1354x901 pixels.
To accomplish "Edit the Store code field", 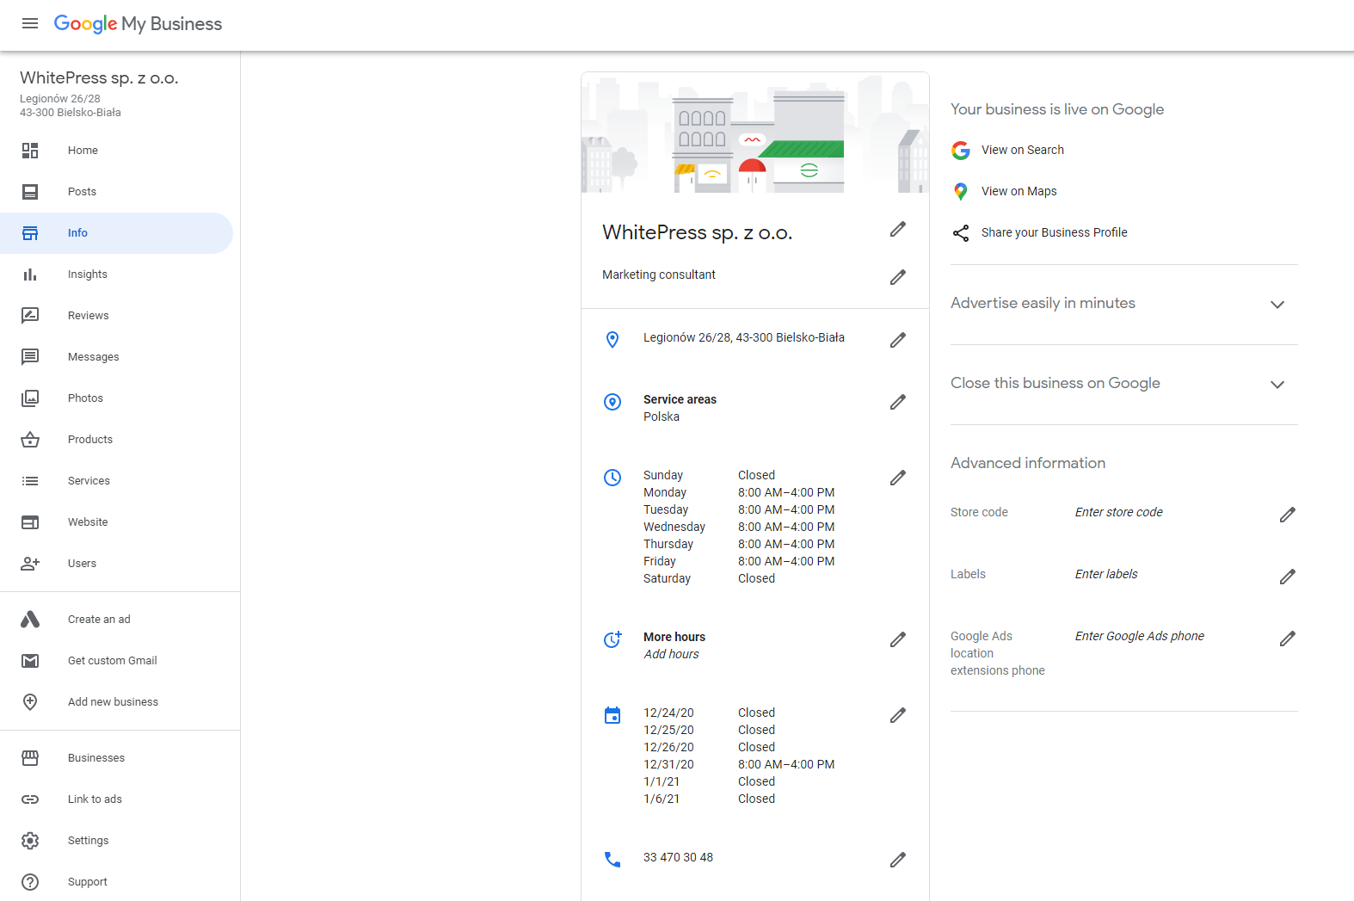I will click(x=1288, y=515).
